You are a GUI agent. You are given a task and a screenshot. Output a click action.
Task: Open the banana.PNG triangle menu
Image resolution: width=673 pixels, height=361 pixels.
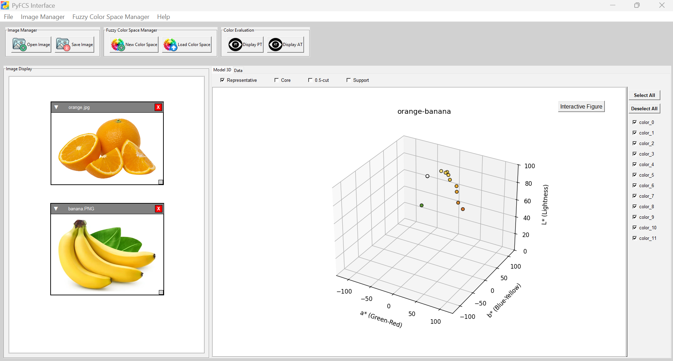point(56,209)
